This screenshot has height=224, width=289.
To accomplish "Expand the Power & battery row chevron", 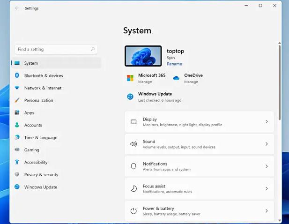I will (267, 211).
